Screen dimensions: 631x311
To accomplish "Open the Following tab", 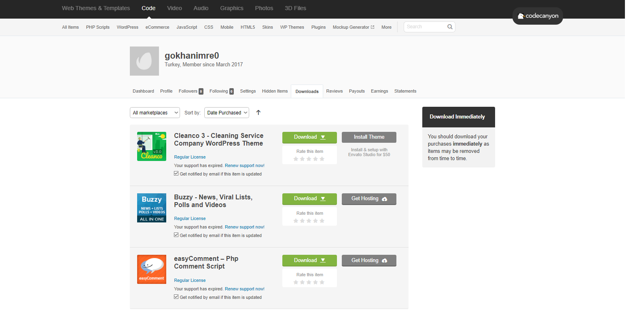I will (x=222, y=91).
